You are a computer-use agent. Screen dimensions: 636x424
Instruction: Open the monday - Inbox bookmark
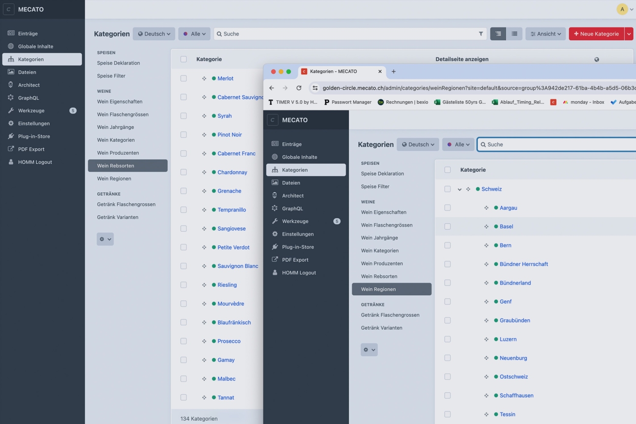click(583, 102)
